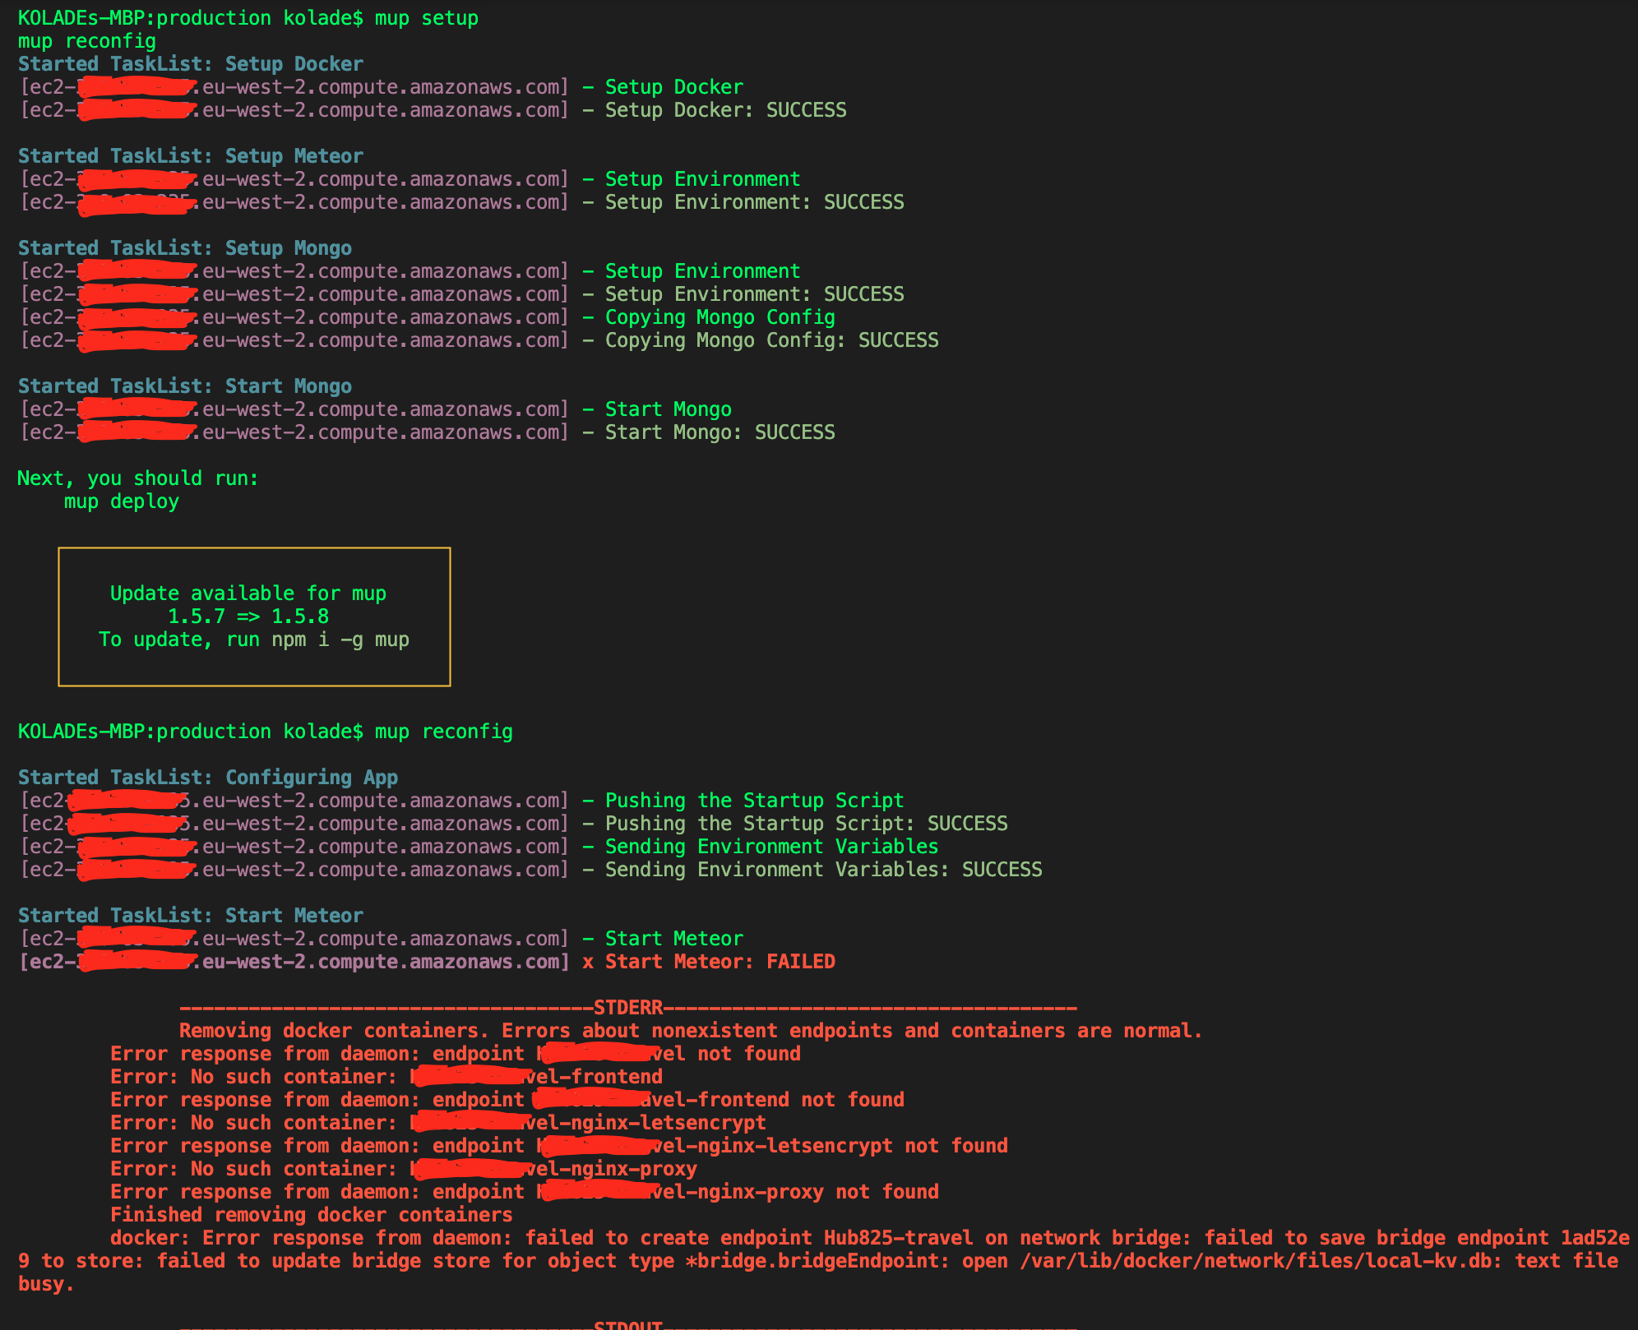Image resolution: width=1638 pixels, height=1330 pixels.
Task: Click 'Setup Docker: SUCCESS' status line
Action: coord(725,110)
